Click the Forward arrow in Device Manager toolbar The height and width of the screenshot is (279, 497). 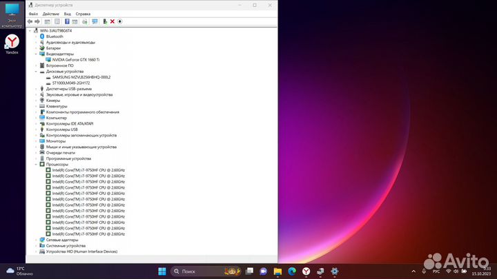pyautogui.click(x=37, y=21)
